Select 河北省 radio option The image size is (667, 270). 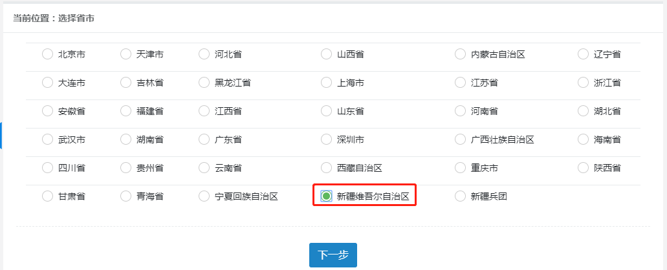[x=204, y=54]
